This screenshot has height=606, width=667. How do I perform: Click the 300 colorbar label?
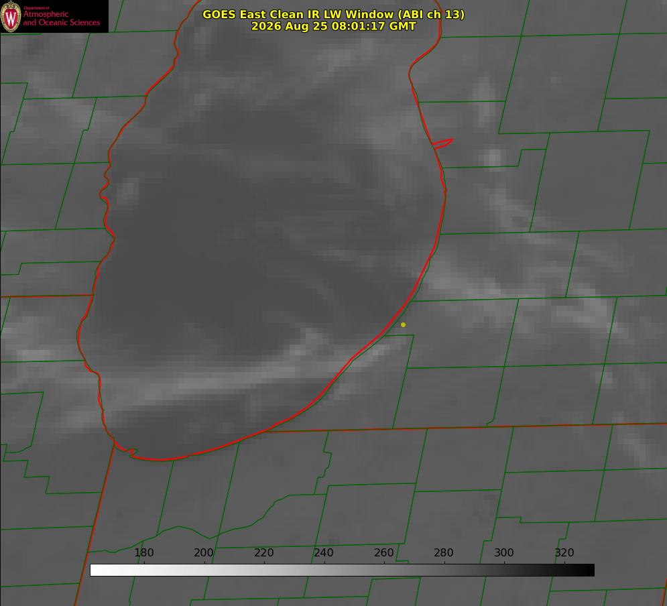pyautogui.click(x=504, y=552)
